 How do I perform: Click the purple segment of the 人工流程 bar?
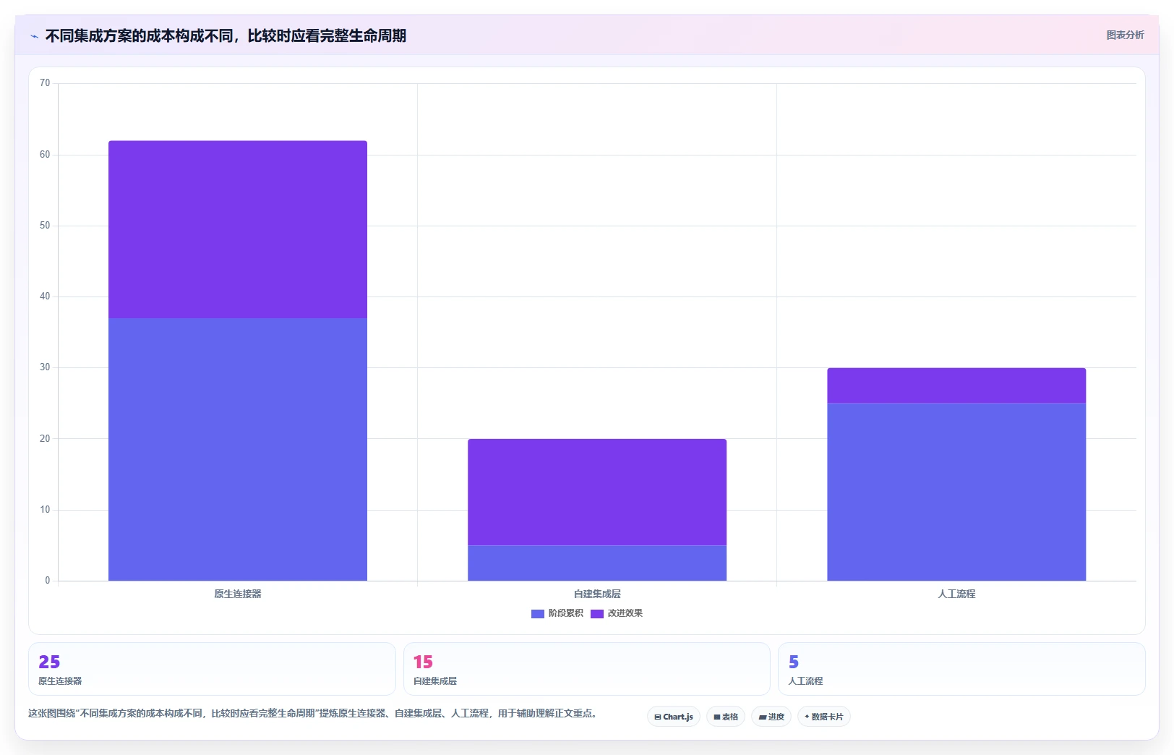(956, 385)
